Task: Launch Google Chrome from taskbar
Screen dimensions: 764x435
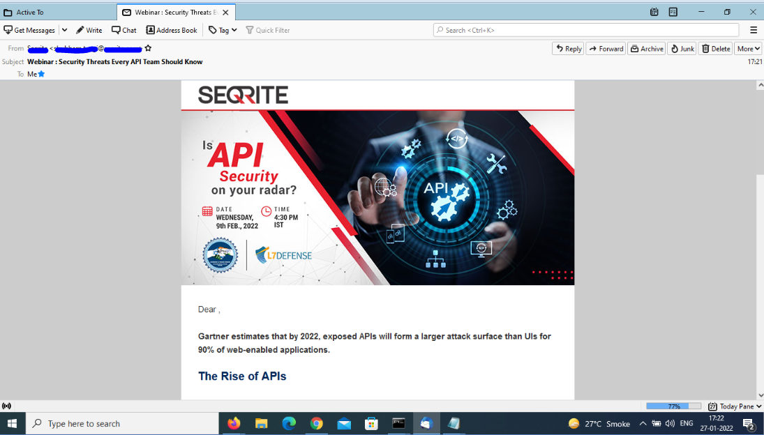Action: [316, 423]
